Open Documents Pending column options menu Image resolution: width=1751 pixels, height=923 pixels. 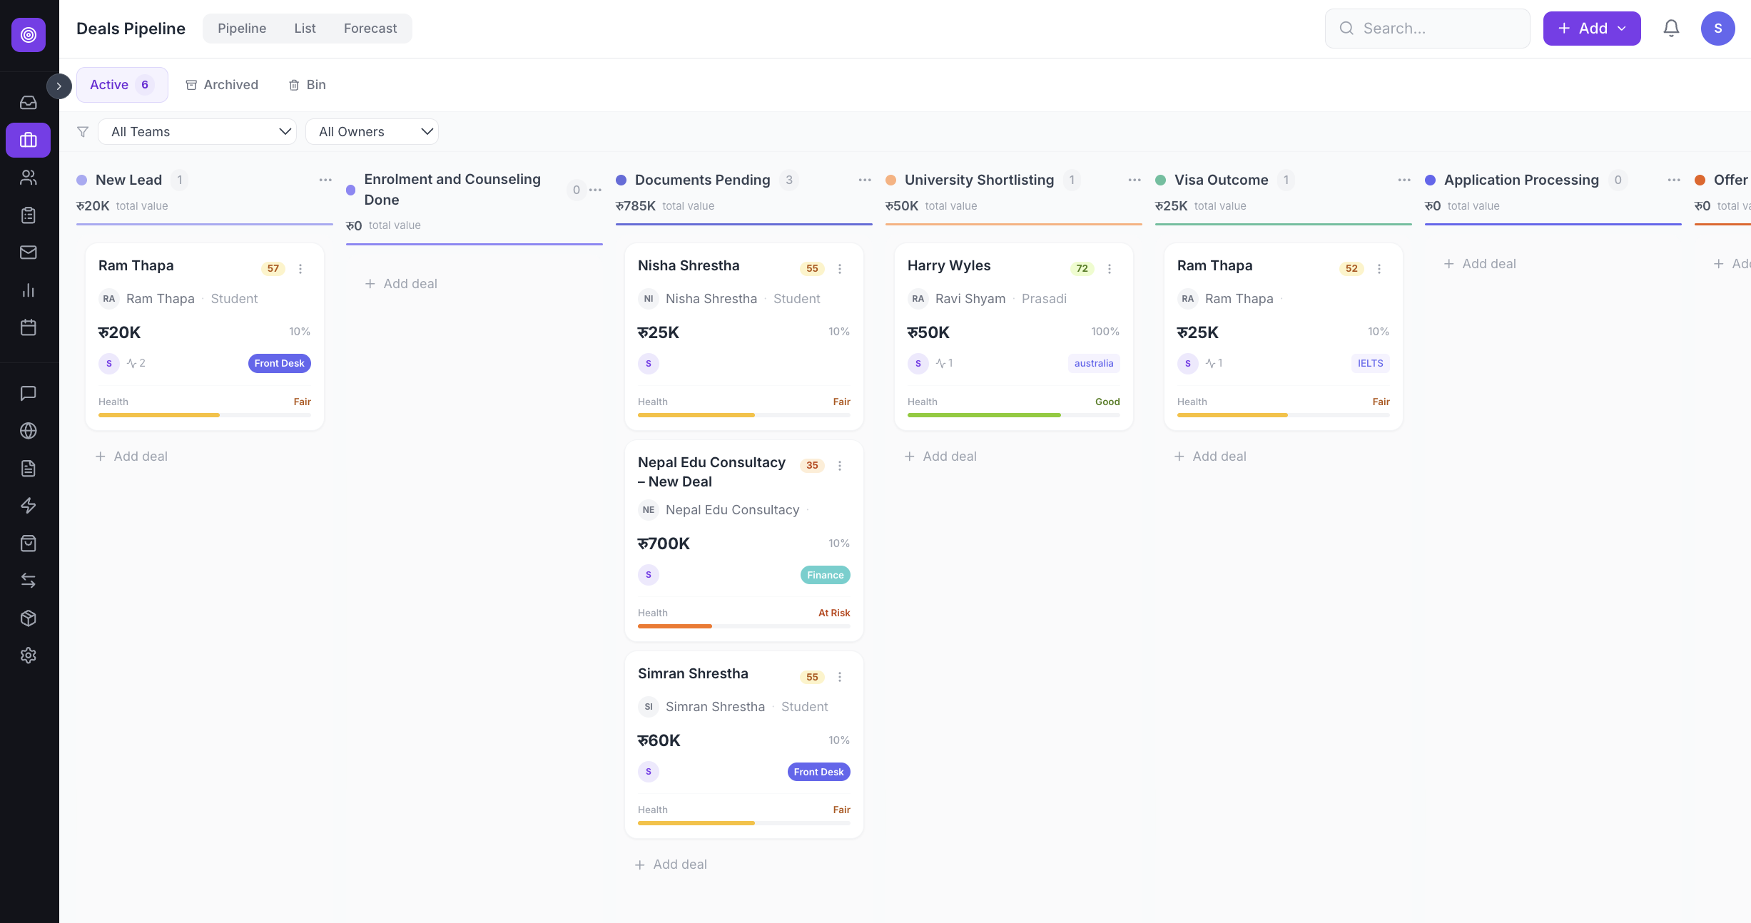(x=865, y=180)
